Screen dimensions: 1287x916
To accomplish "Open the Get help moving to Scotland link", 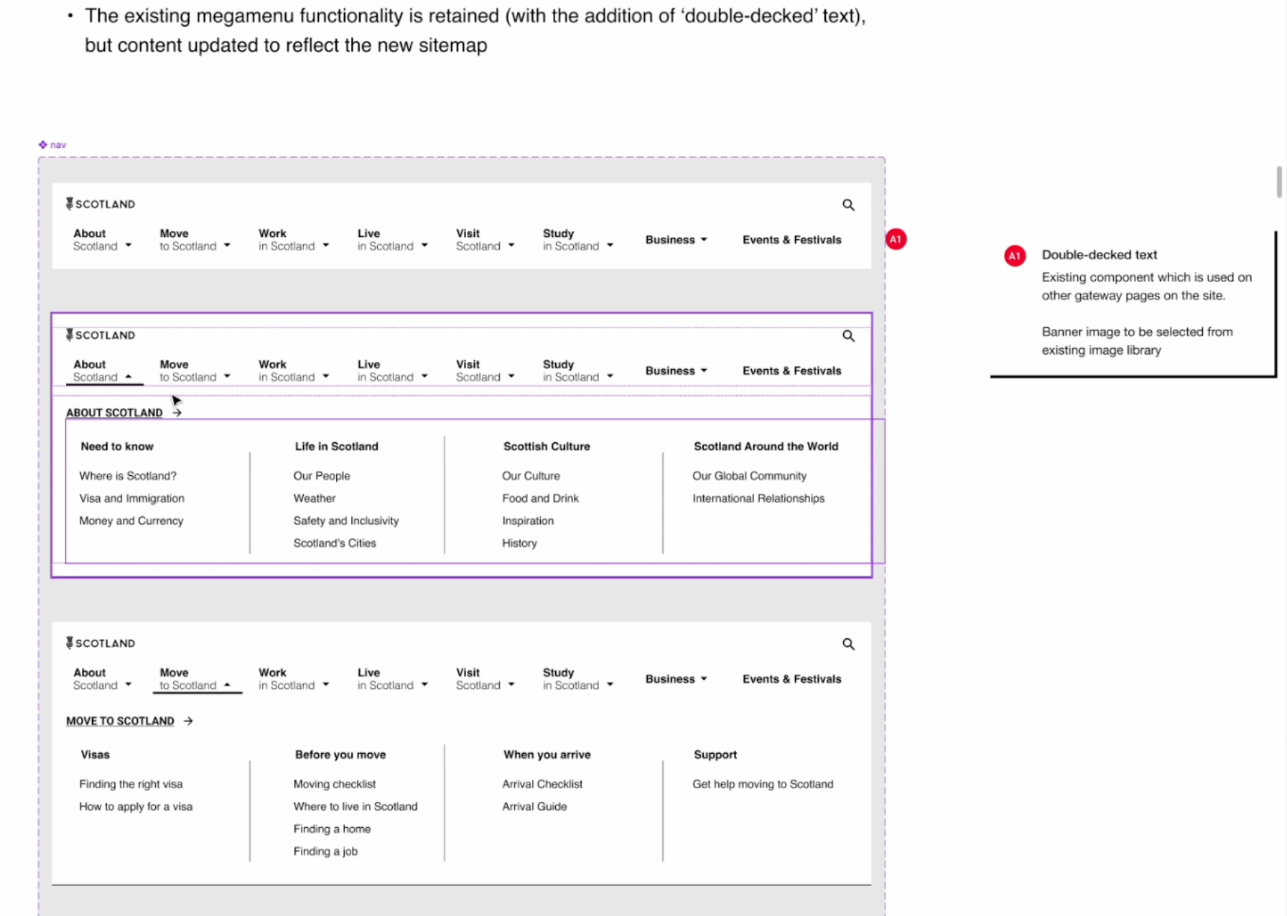I will coord(763,784).
